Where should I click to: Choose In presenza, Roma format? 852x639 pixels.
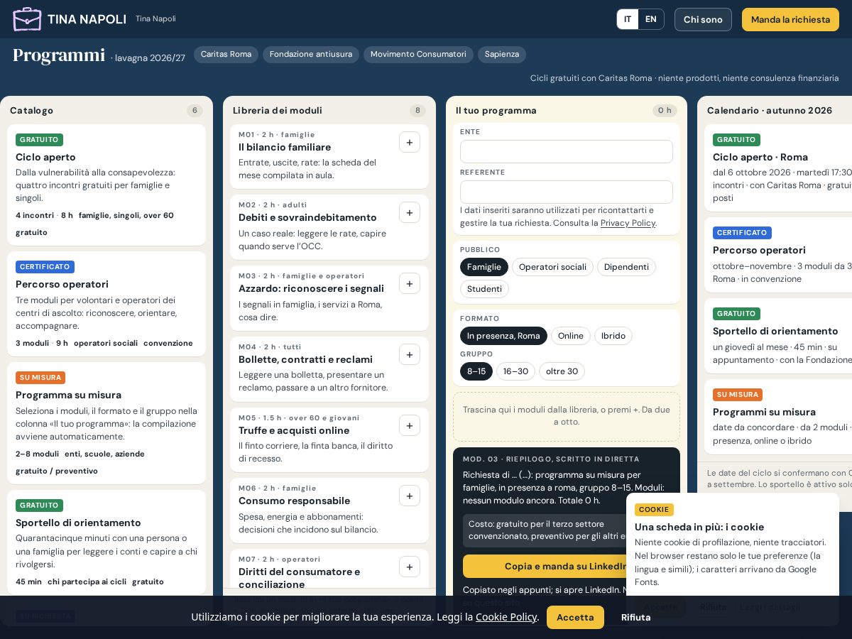click(503, 336)
